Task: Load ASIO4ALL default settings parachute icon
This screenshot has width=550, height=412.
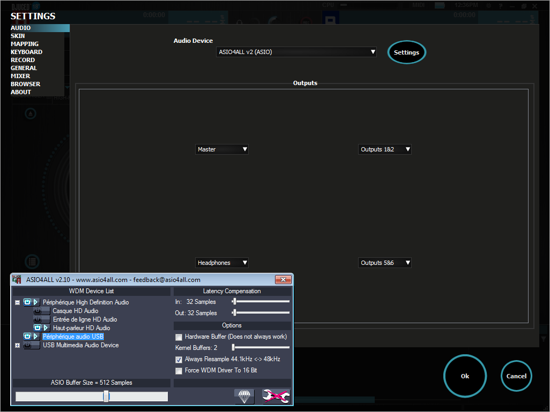Action: tap(244, 396)
